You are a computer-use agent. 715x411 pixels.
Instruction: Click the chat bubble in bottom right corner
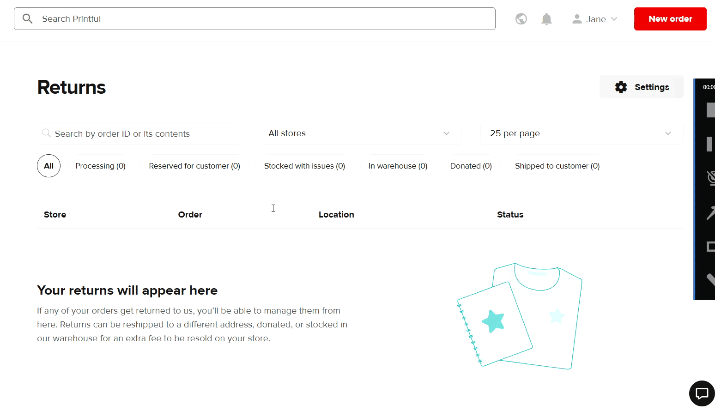pos(702,393)
